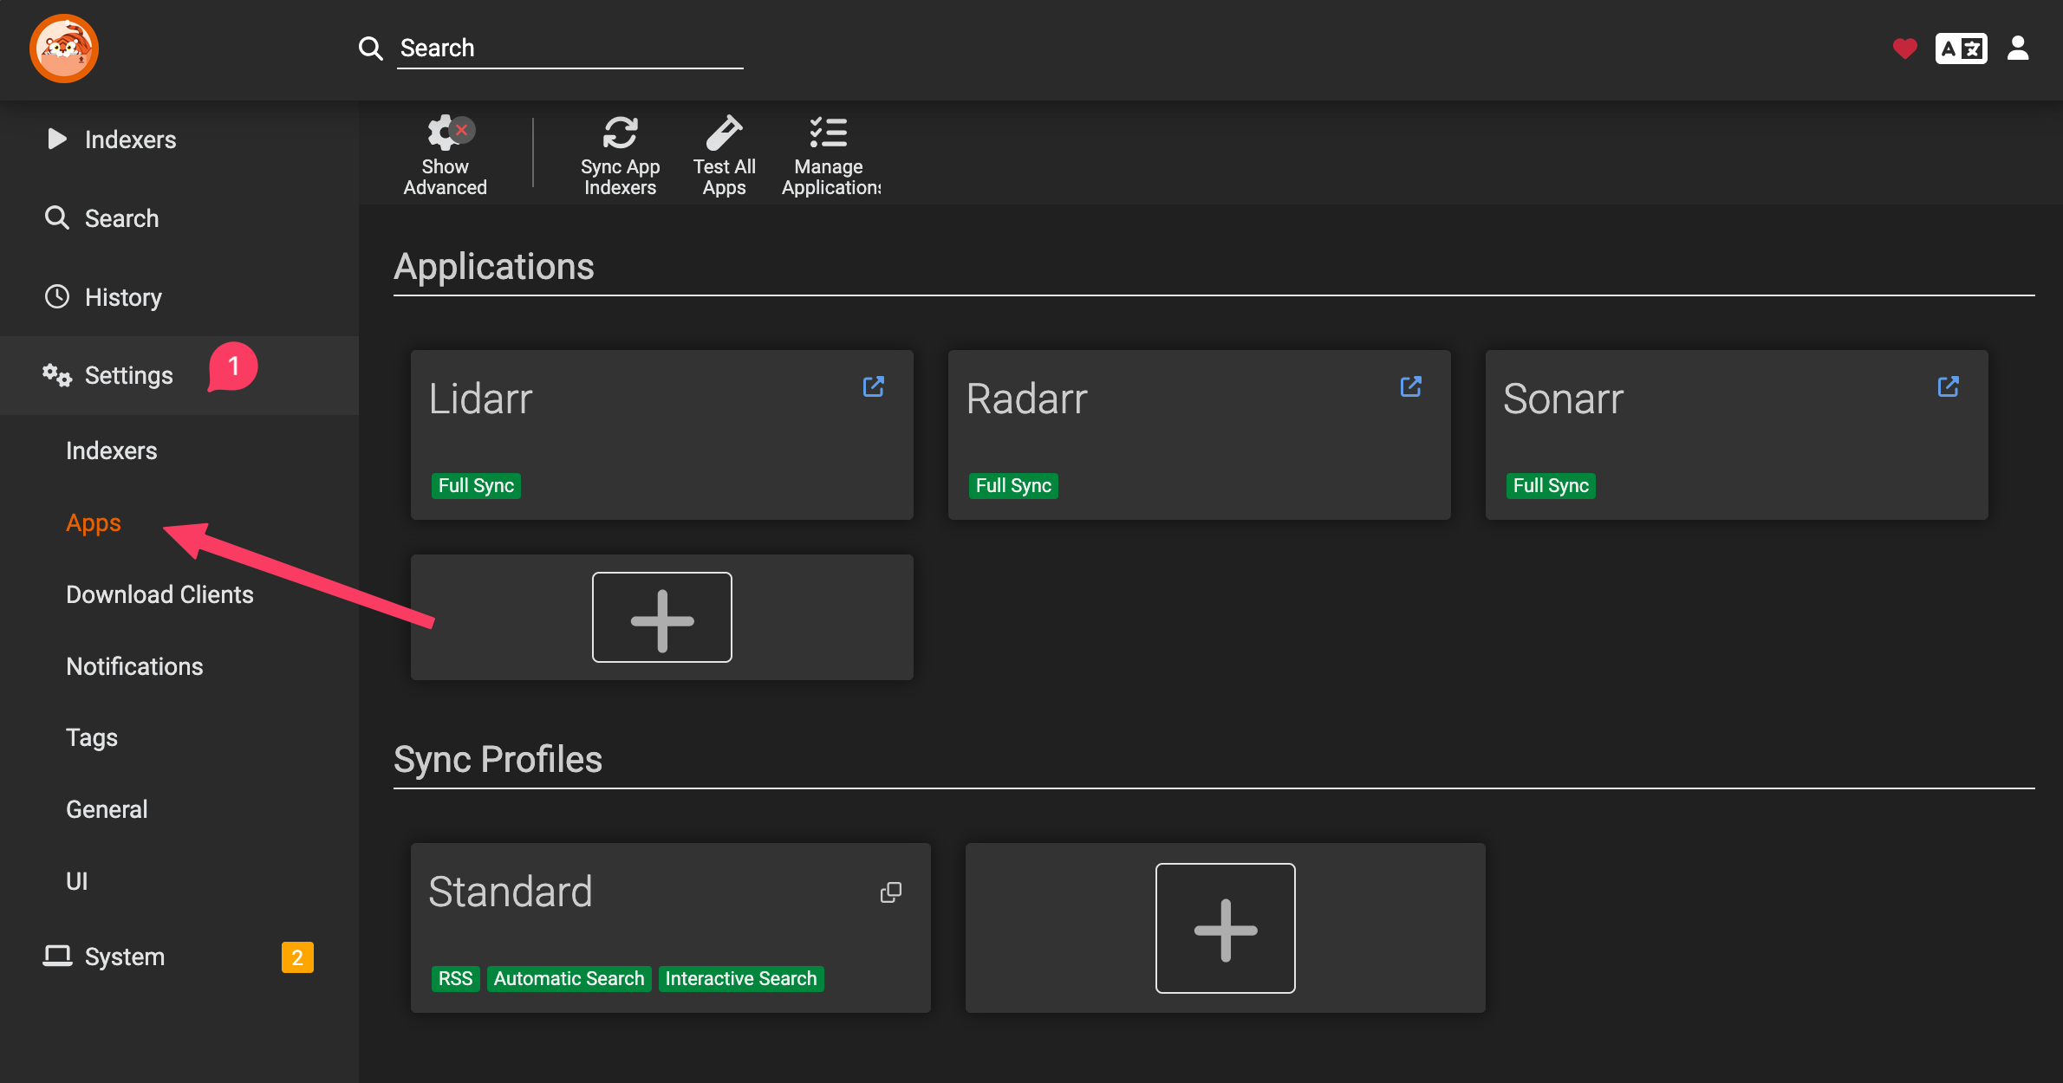The width and height of the screenshot is (2063, 1083).
Task: Open the translate language icon
Action: point(1961,49)
